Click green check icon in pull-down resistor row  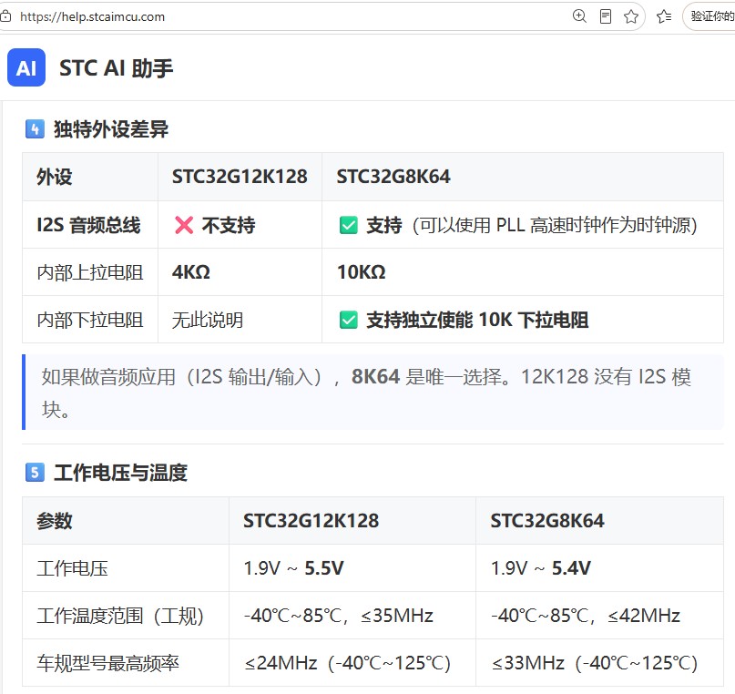(x=348, y=320)
